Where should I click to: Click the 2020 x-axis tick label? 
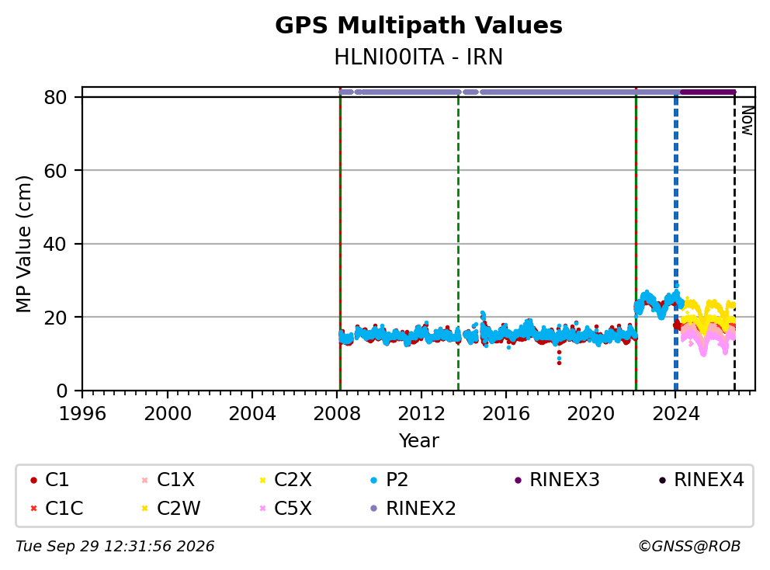click(x=591, y=414)
